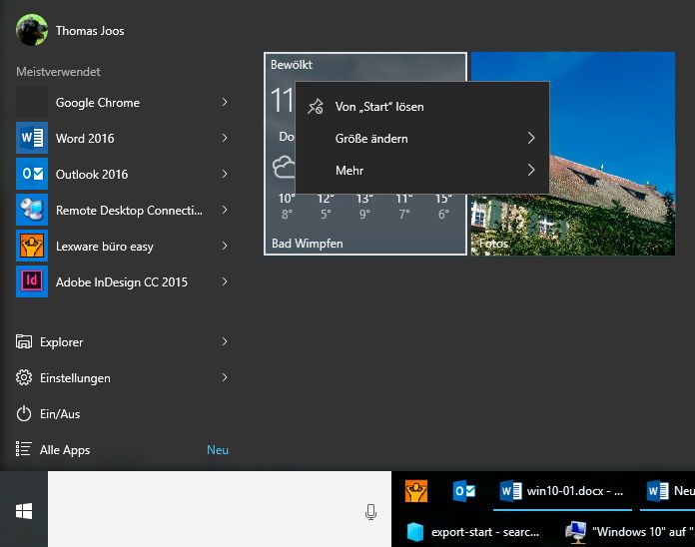Open Mehr context menu entry
This screenshot has height=547, width=695.
pos(422,170)
